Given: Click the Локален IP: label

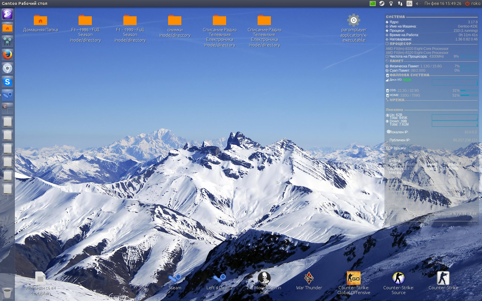Looking at the screenshot, I should pyautogui.click(x=399, y=132).
